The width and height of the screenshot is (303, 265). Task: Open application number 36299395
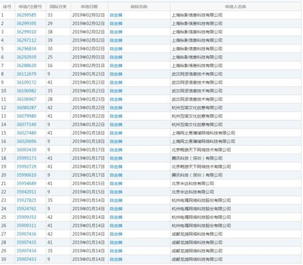point(26,24)
